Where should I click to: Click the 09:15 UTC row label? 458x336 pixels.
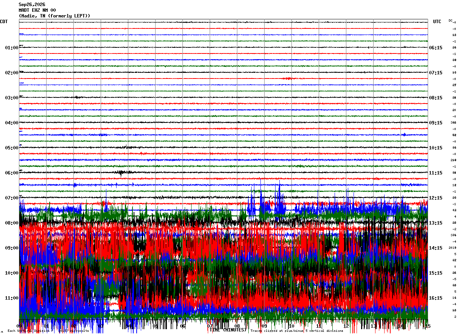tap(436, 123)
